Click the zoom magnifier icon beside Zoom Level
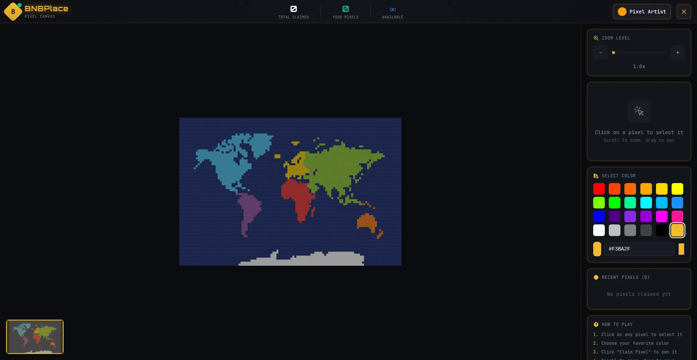This screenshot has width=697, height=360. click(x=596, y=38)
